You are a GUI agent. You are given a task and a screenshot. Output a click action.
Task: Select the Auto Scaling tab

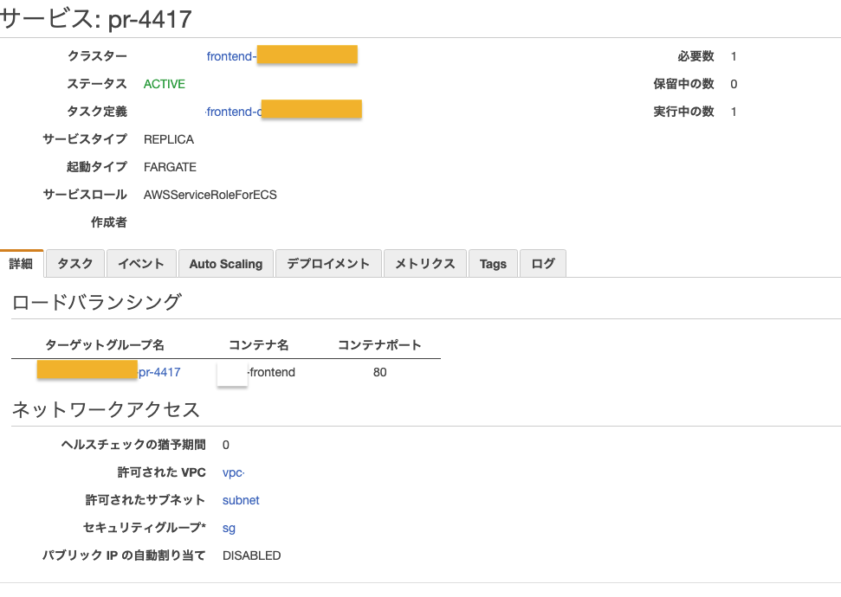coord(225,264)
